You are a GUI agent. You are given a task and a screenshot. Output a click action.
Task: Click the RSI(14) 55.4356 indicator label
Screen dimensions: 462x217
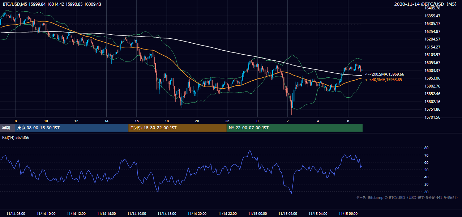tap(16, 137)
